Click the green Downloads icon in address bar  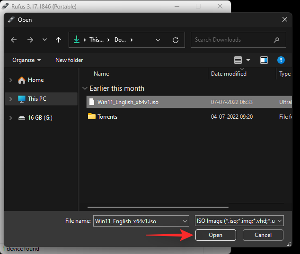click(77, 39)
